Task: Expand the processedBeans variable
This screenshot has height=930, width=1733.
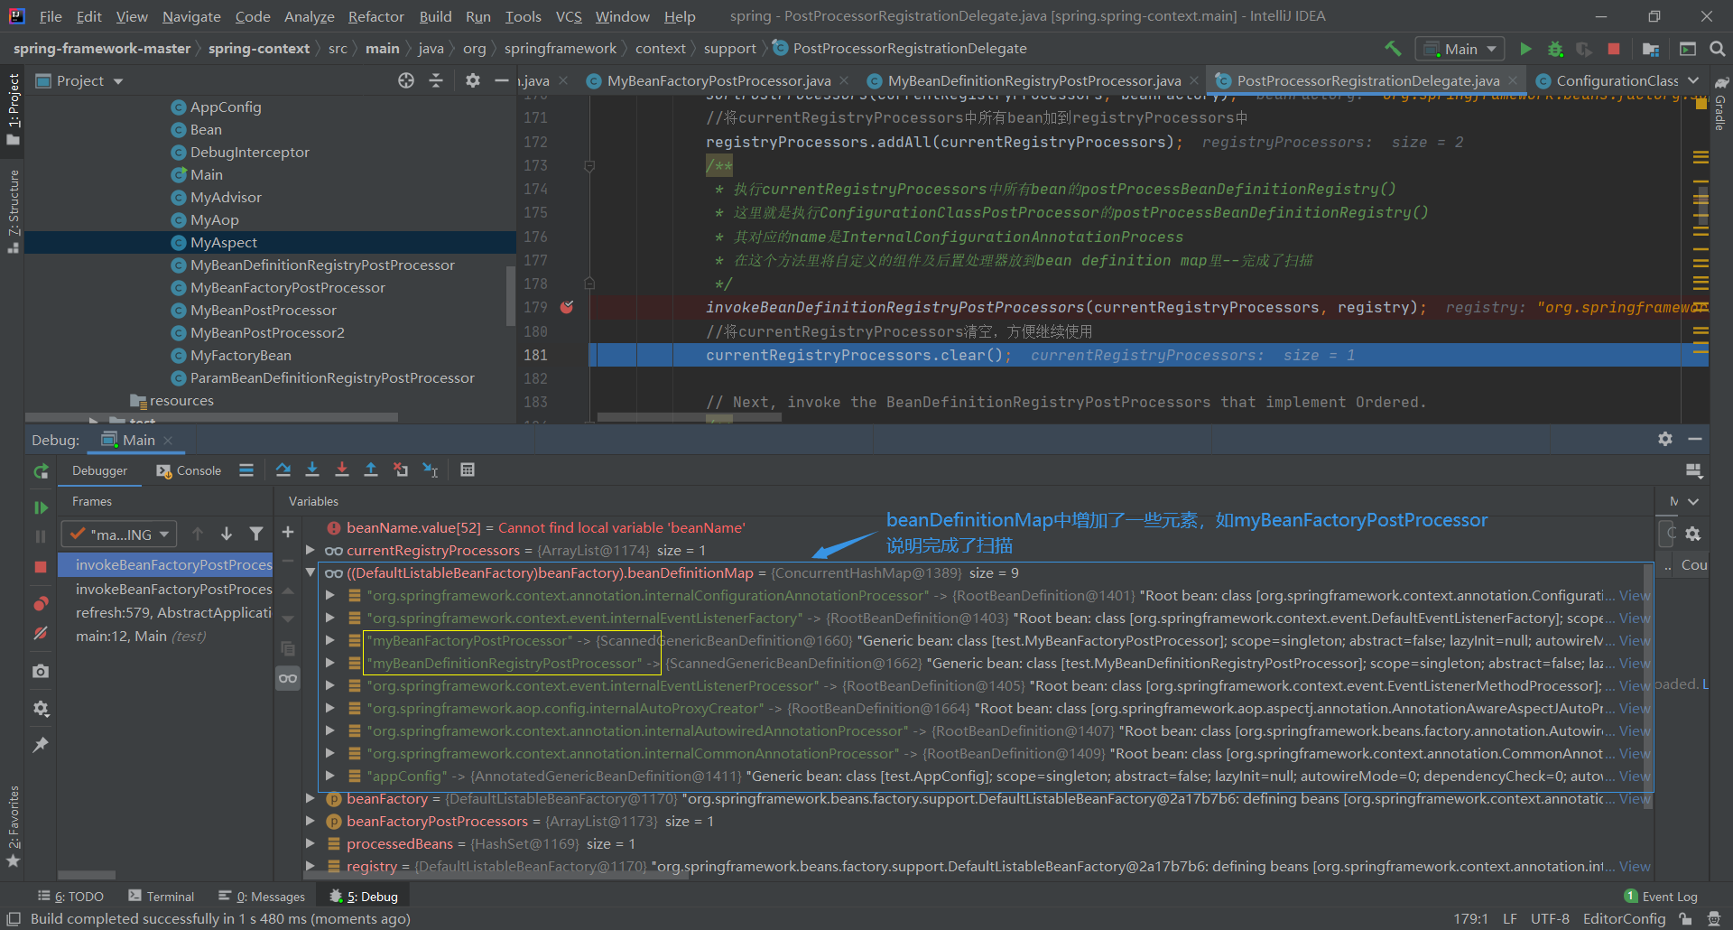Action: pos(310,843)
